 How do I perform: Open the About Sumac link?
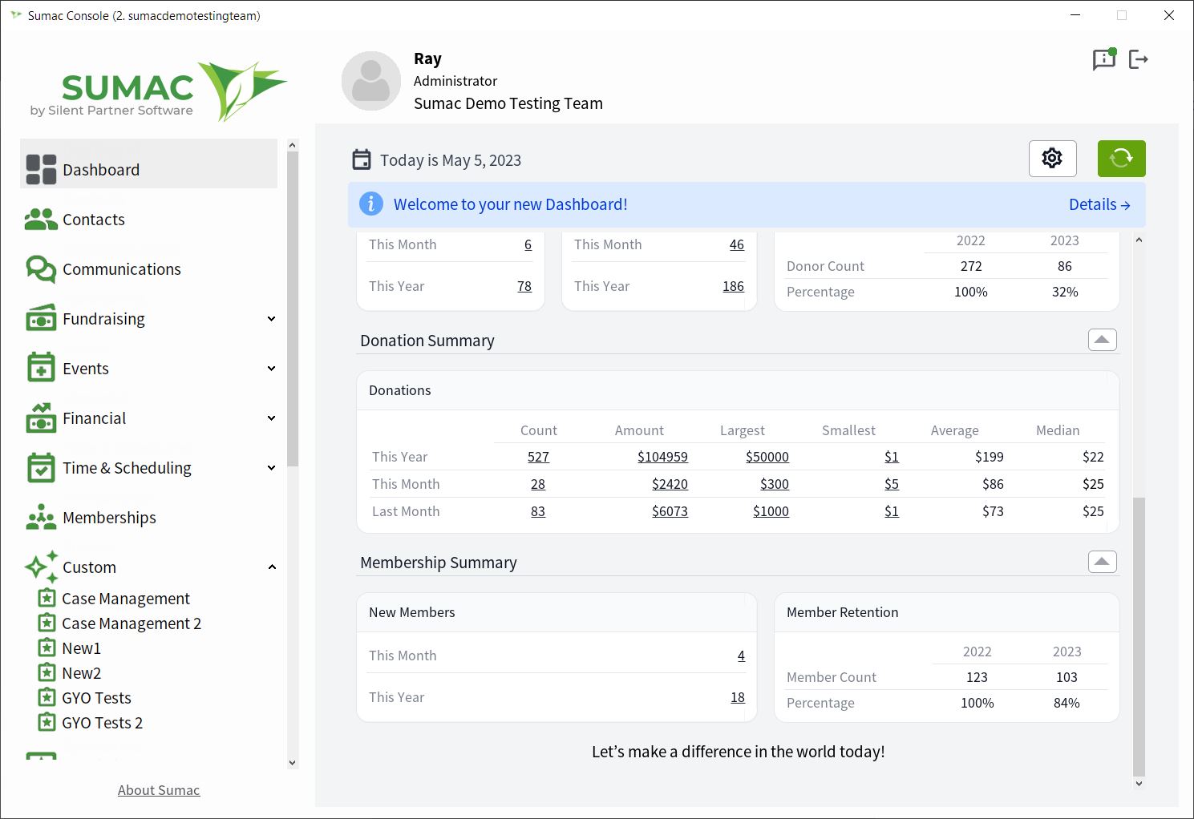159,790
